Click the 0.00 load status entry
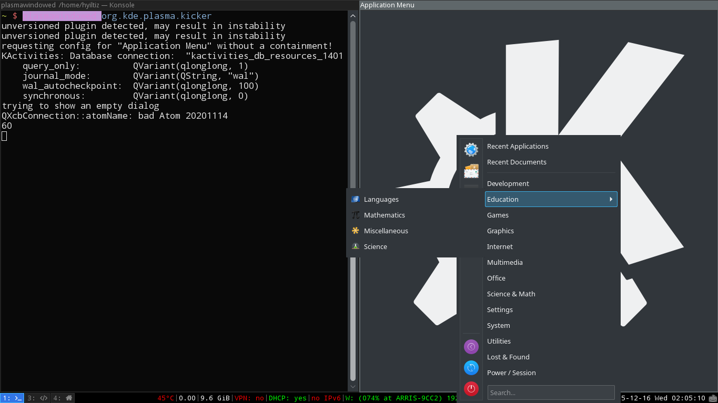718x403 pixels. 187,398
